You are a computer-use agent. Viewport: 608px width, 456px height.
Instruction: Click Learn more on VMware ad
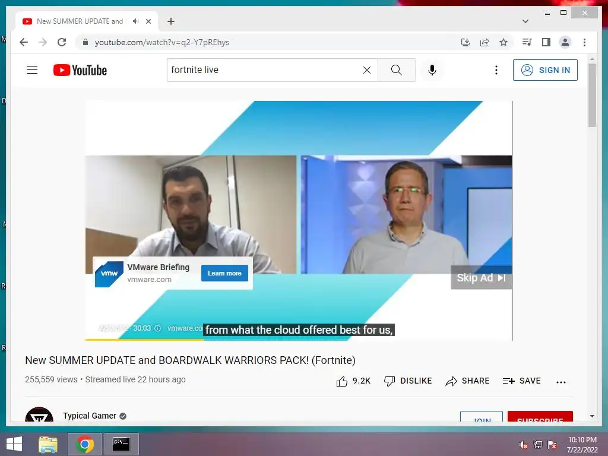click(x=224, y=273)
